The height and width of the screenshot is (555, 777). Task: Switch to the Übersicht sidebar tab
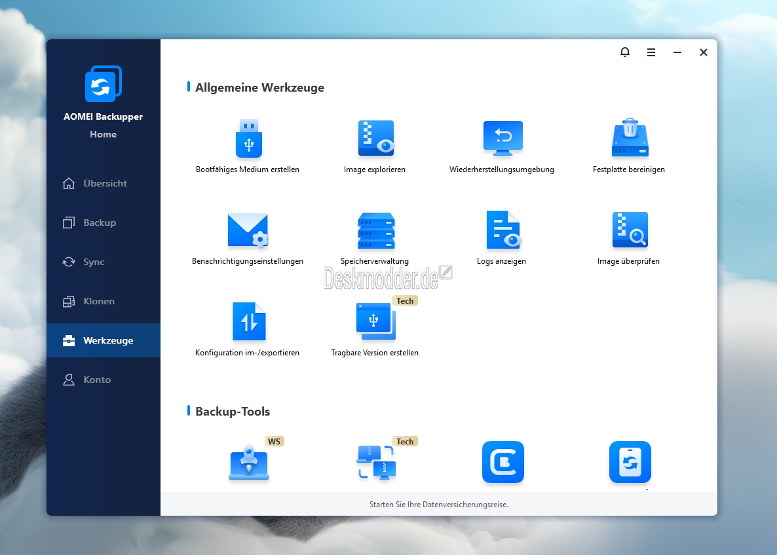point(105,183)
